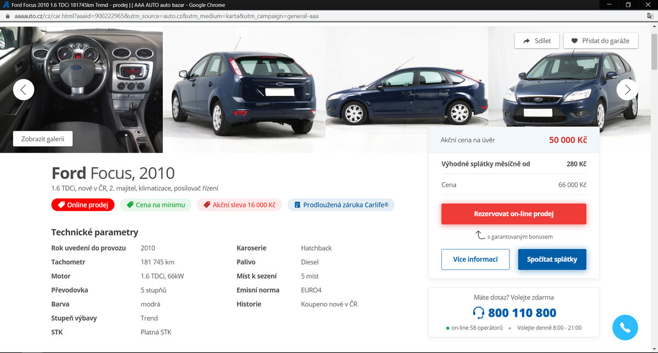Click on-line 58 operátorů status text
This screenshot has width=658, height=353.
(x=477, y=328)
